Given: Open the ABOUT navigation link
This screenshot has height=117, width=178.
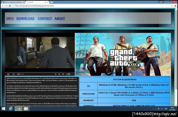Looking at the screenshot, I should (x=60, y=18).
